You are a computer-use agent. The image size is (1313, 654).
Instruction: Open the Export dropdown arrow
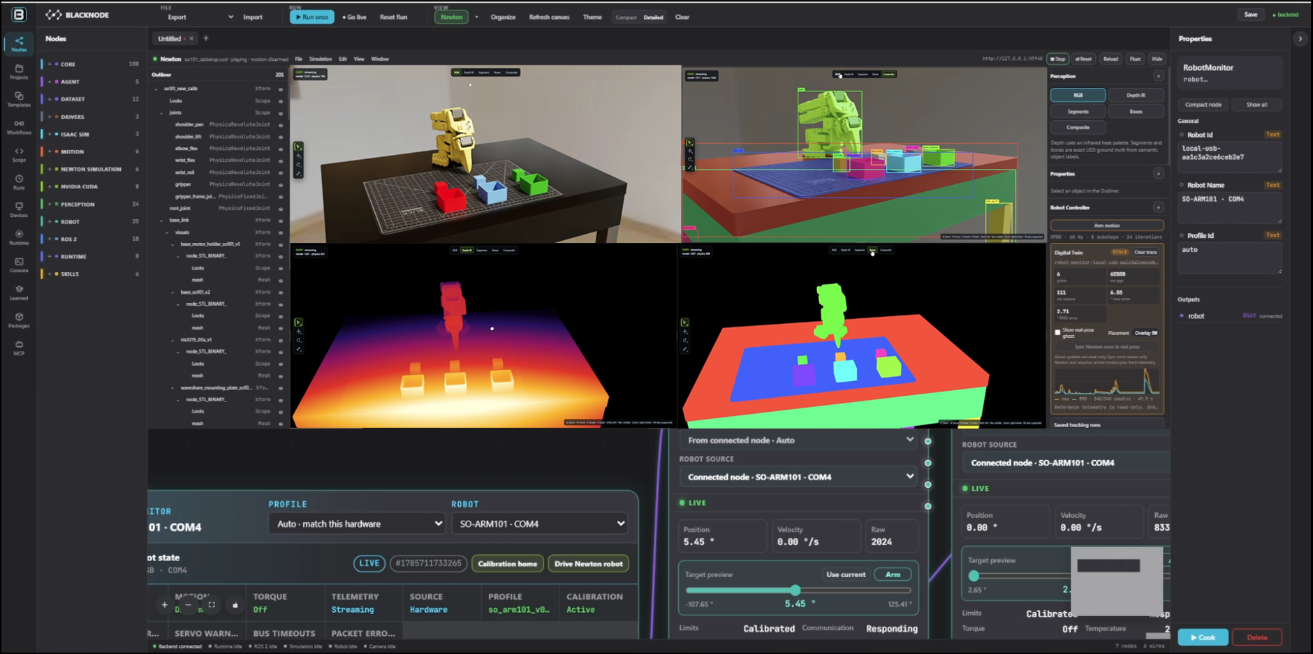(230, 17)
